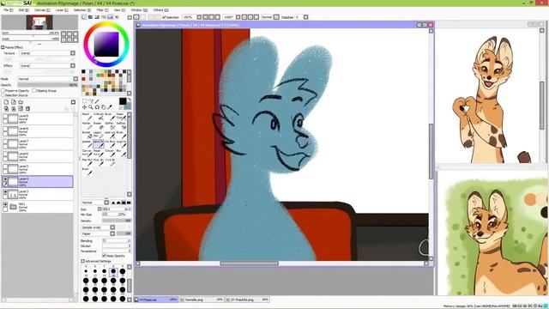This screenshot has width=549, height=309.
Task: Open the brush shape simple circle dropdown
Action: click(98, 227)
